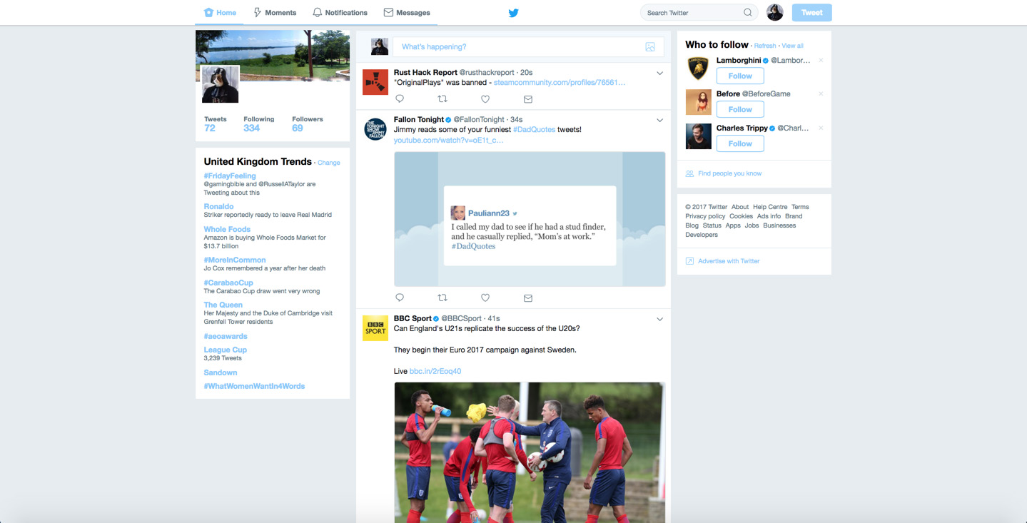The image size is (1027, 523).
Task: Click the What's happening compose box
Action: click(x=528, y=47)
